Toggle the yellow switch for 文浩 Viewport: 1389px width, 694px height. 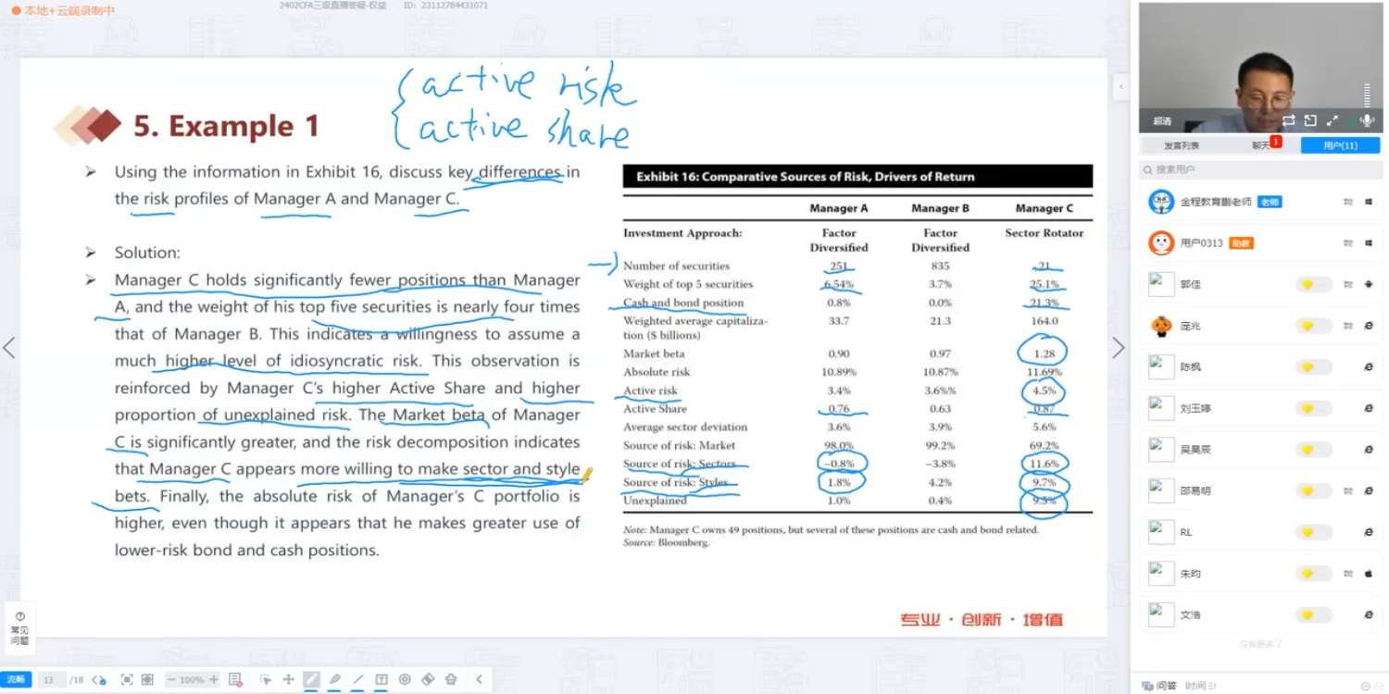[x=1313, y=614]
